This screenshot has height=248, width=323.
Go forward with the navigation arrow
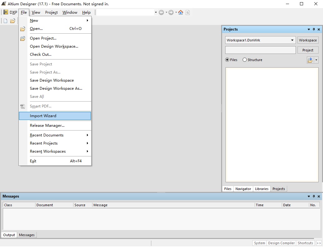pos(171,12)
